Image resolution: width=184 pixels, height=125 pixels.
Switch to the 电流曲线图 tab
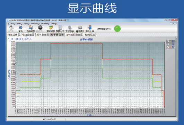28,35
